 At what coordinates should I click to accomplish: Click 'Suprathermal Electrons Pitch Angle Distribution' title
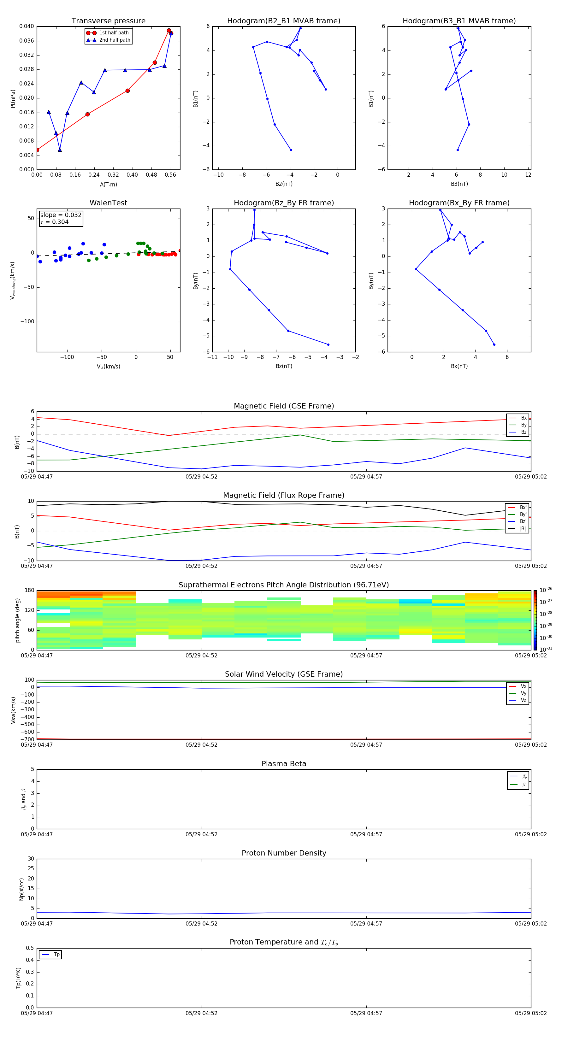284,585
